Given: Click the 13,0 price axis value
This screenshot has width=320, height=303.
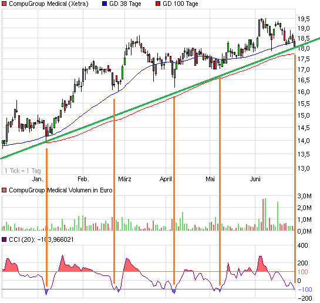Looking at the screenshot, I should tap(304, 168).
